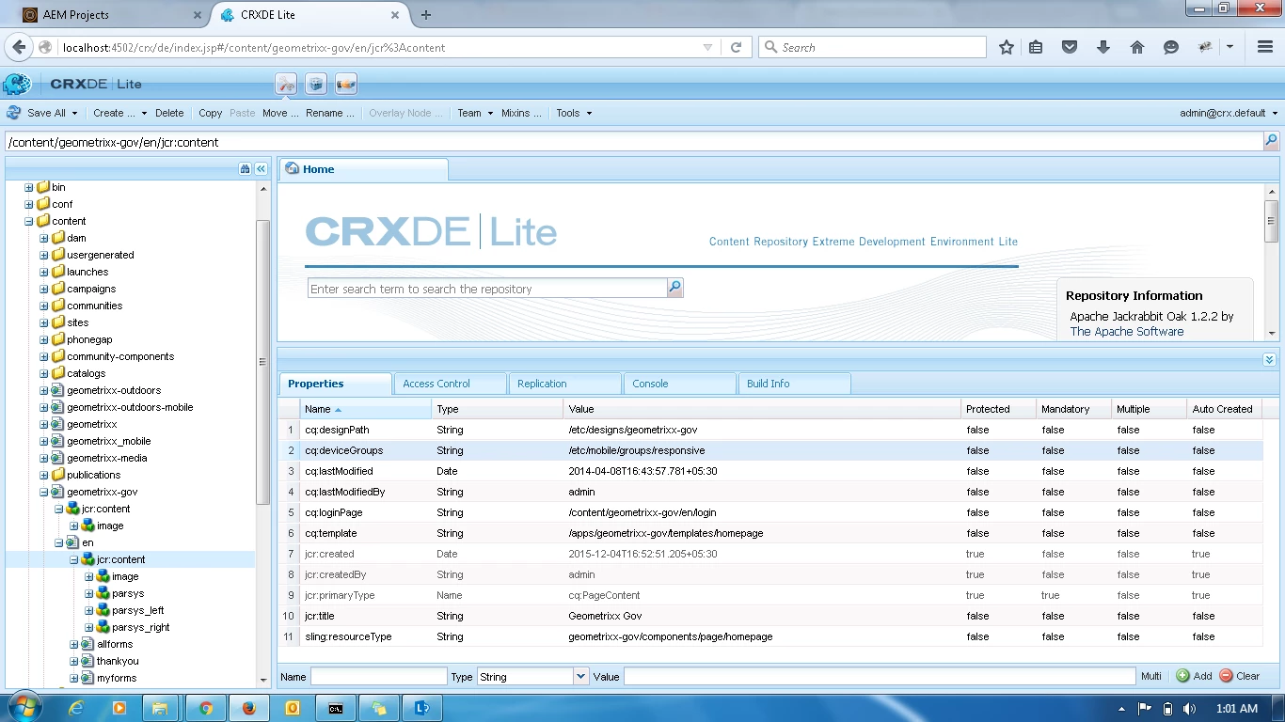Click the repository search term field

487,289
